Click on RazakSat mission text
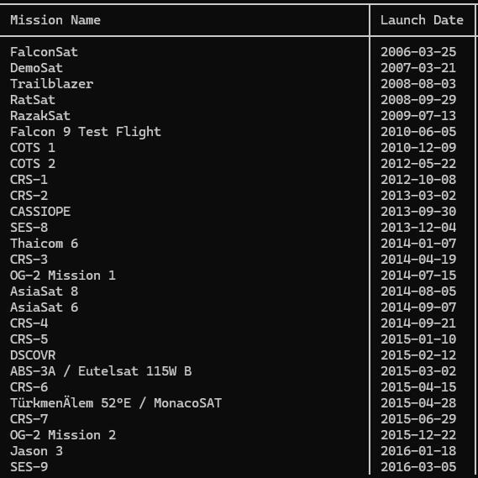Screen dimensions: 478x478 (40, 116)
